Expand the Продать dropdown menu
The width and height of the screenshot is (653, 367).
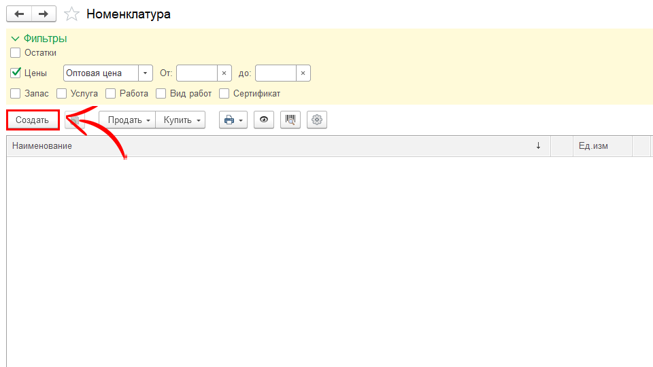point(128,120)
